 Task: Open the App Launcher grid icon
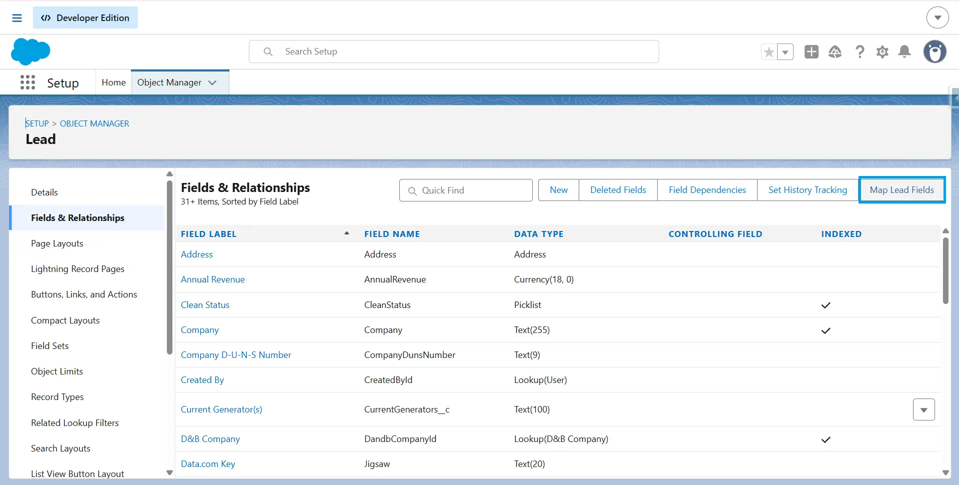click(x=27, y=82)
